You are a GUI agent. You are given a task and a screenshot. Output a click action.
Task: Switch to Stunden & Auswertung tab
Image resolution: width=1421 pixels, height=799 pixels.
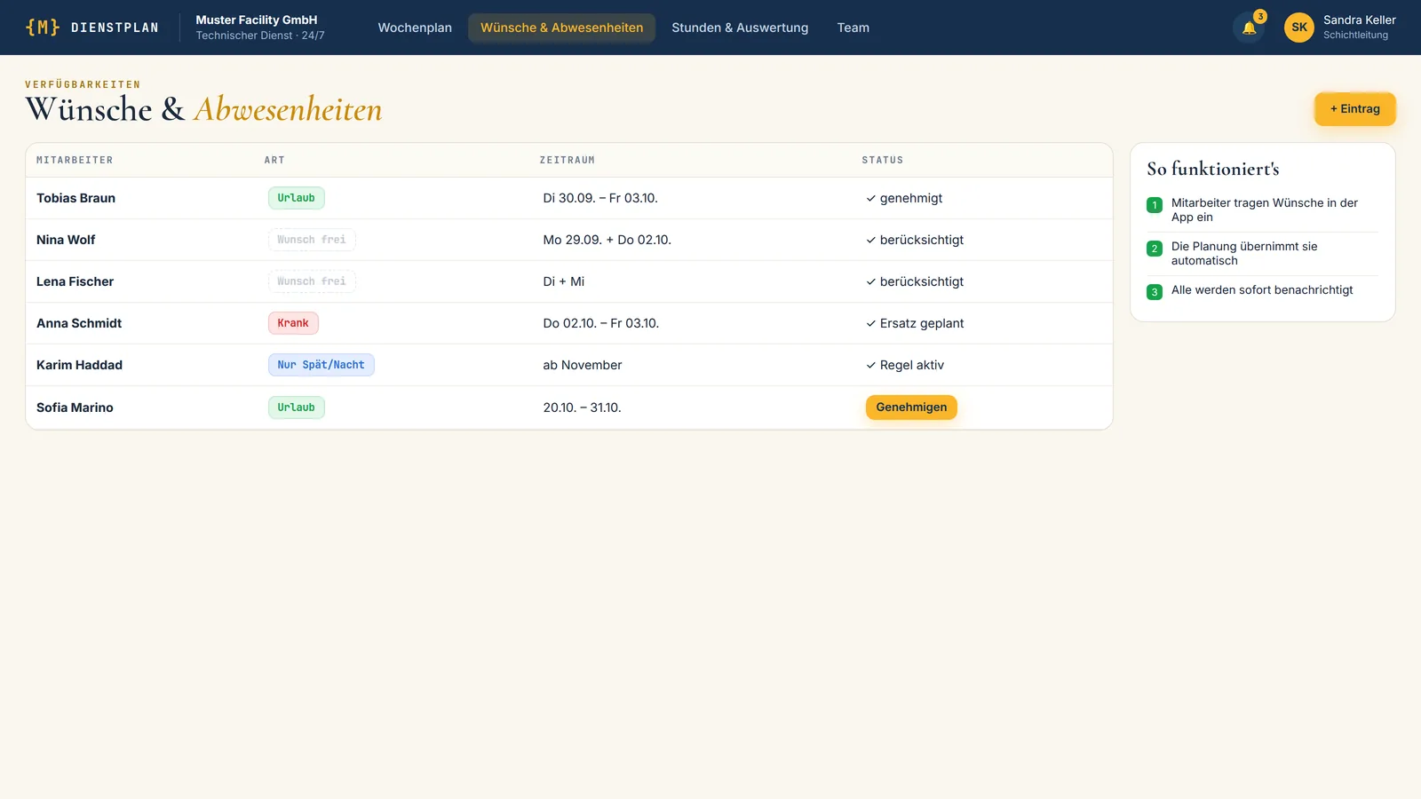[x=740, y=28]
